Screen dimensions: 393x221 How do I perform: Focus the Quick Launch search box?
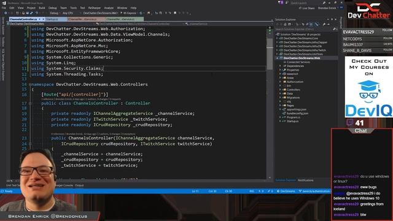[307, 3]
